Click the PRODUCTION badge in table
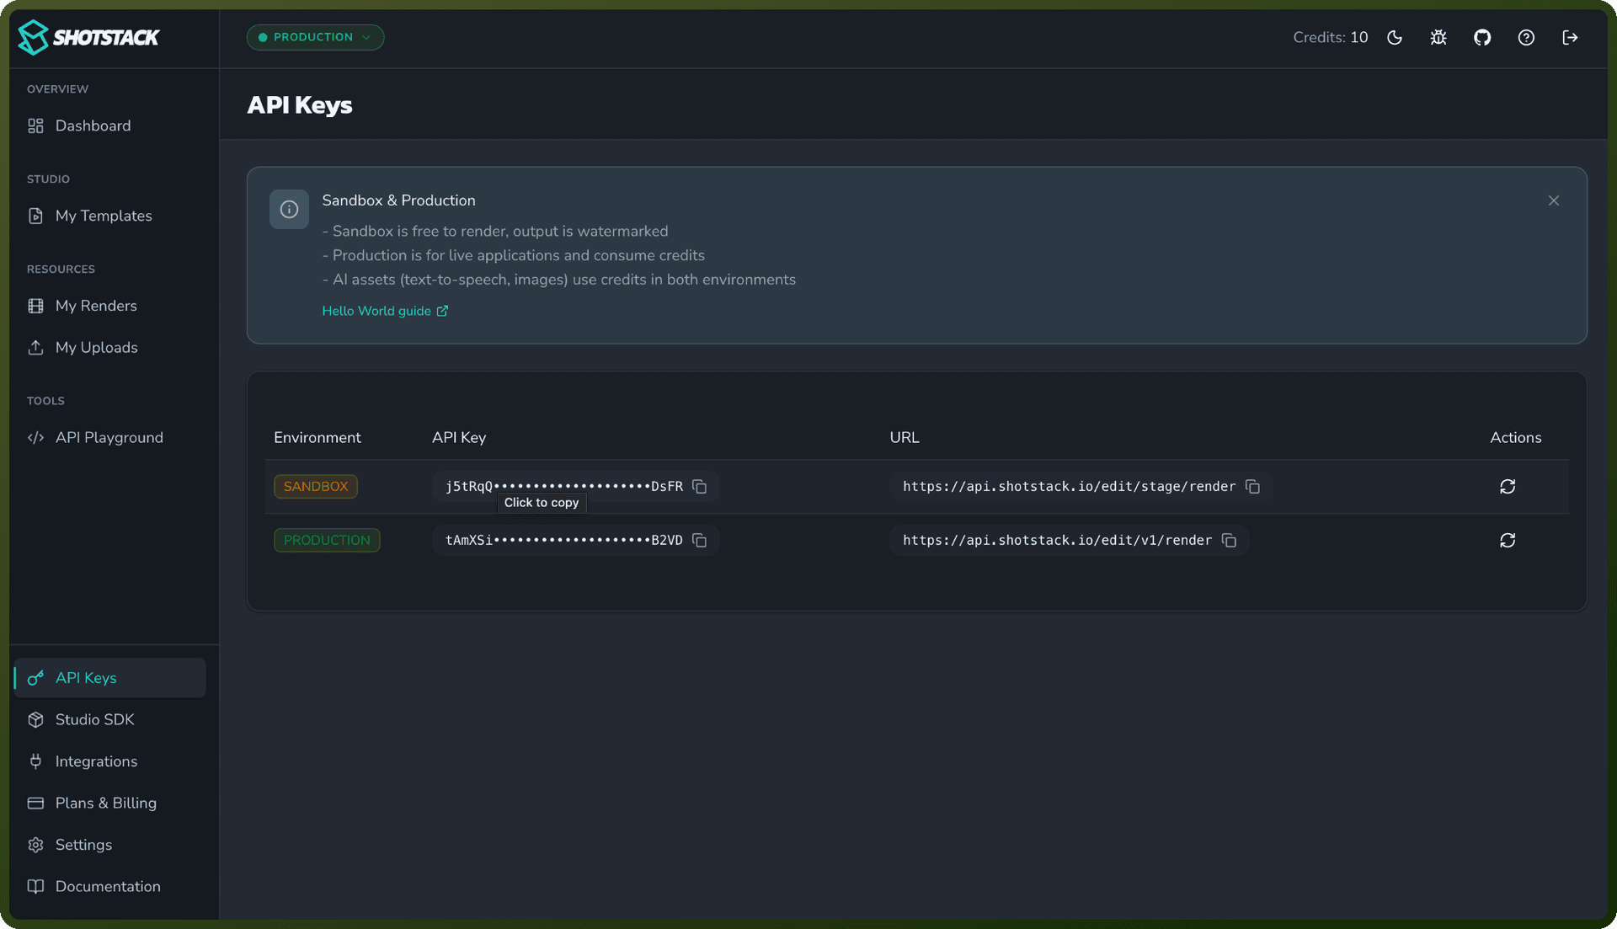Viewport: 1617px width, 929px height. pos(327,541)
